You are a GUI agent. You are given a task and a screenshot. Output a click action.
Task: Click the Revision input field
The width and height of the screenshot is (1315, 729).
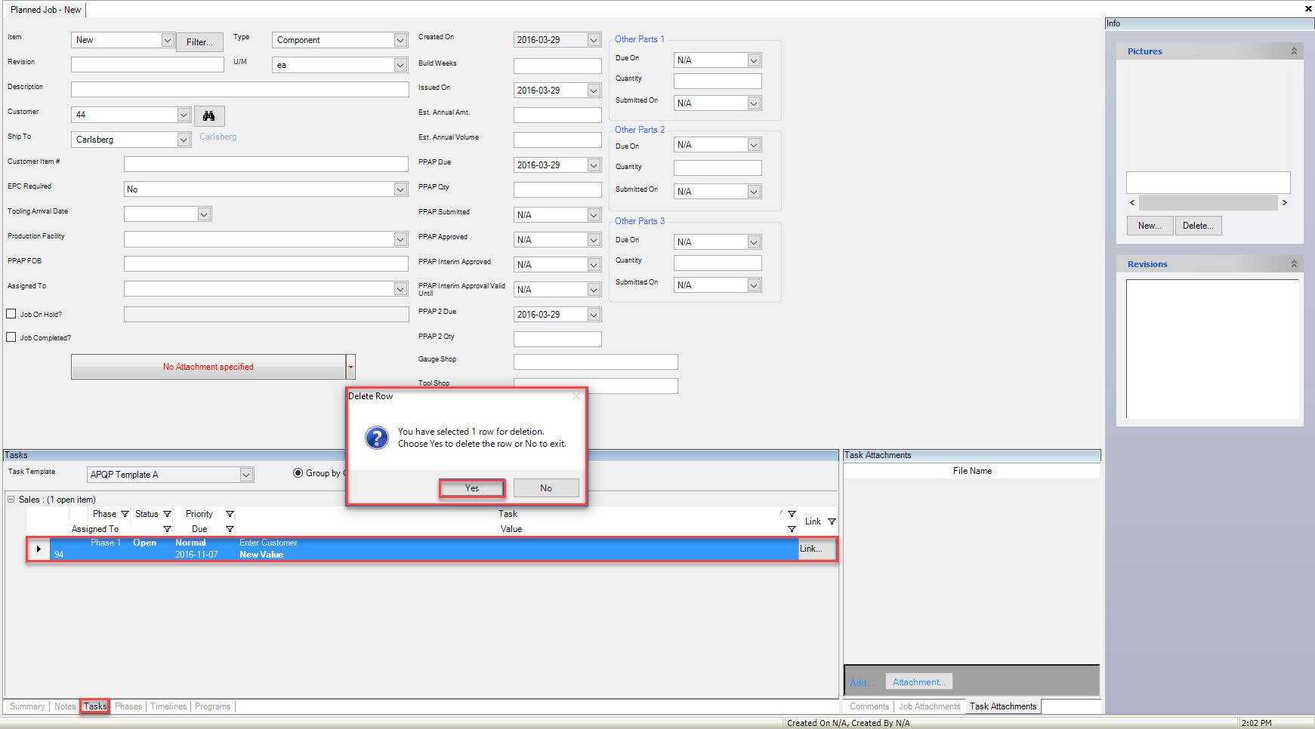point(147,64)
